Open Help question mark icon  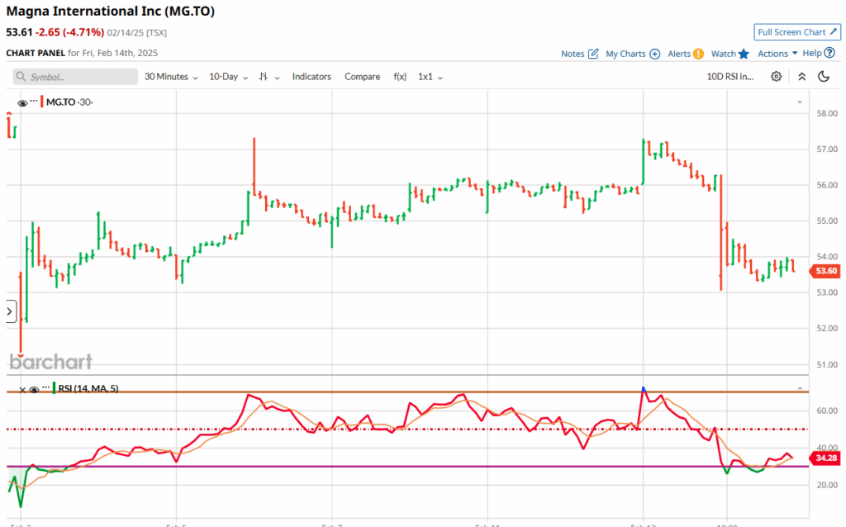[x=829, y=53]
